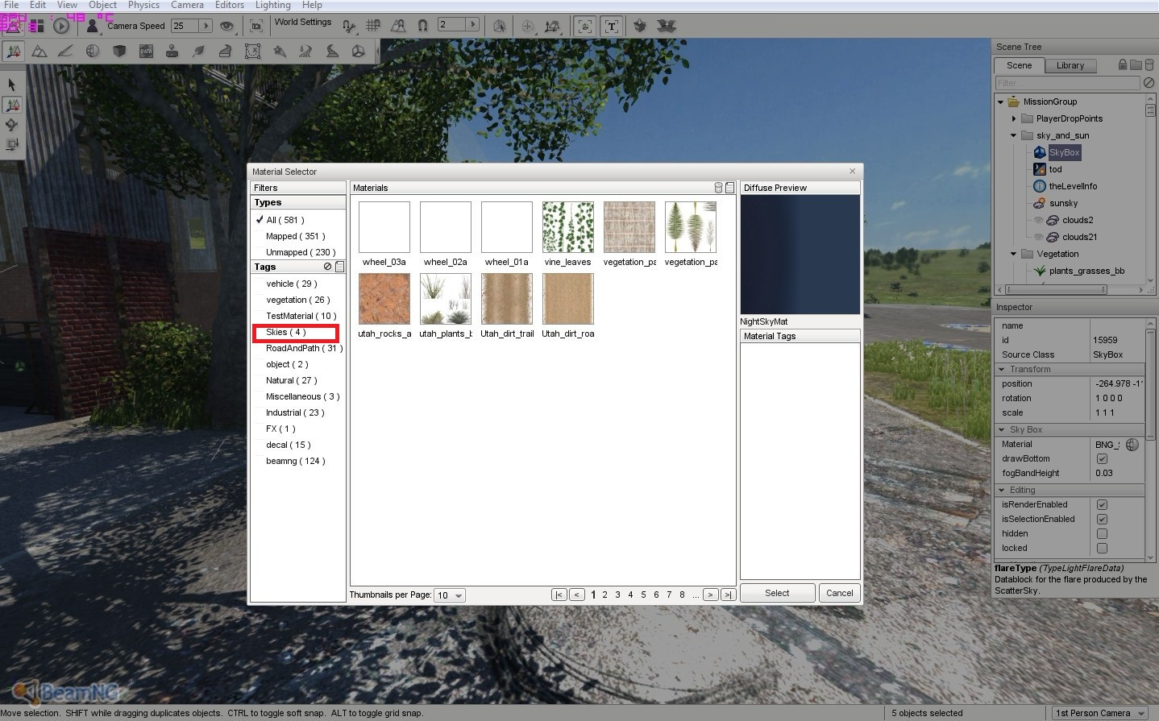Open the eye visibility options icon
The image size is (1159, 721).
[x=226, y=26]
